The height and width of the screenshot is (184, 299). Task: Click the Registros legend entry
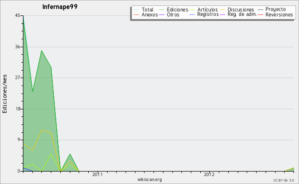[x=204, y=14]
